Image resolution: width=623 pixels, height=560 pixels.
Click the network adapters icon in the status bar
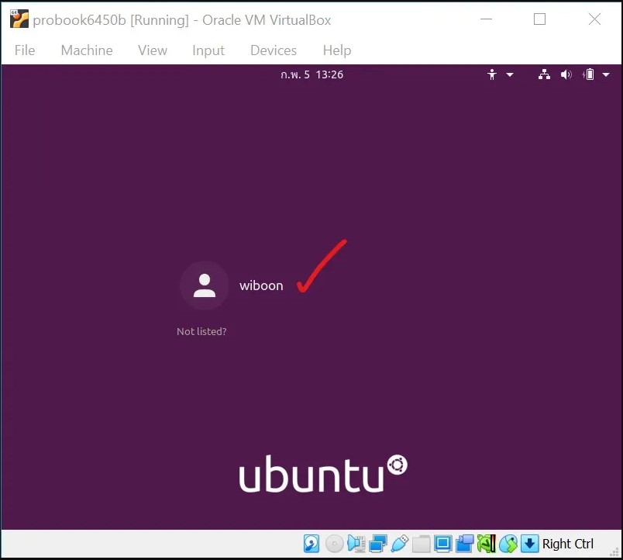point(377,544)
